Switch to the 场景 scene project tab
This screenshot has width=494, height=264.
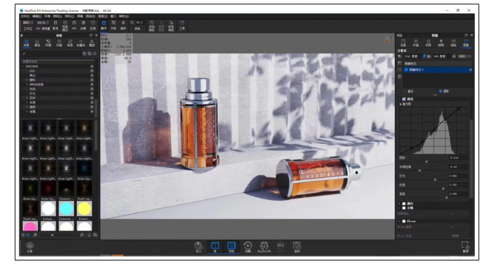point(403,43)
